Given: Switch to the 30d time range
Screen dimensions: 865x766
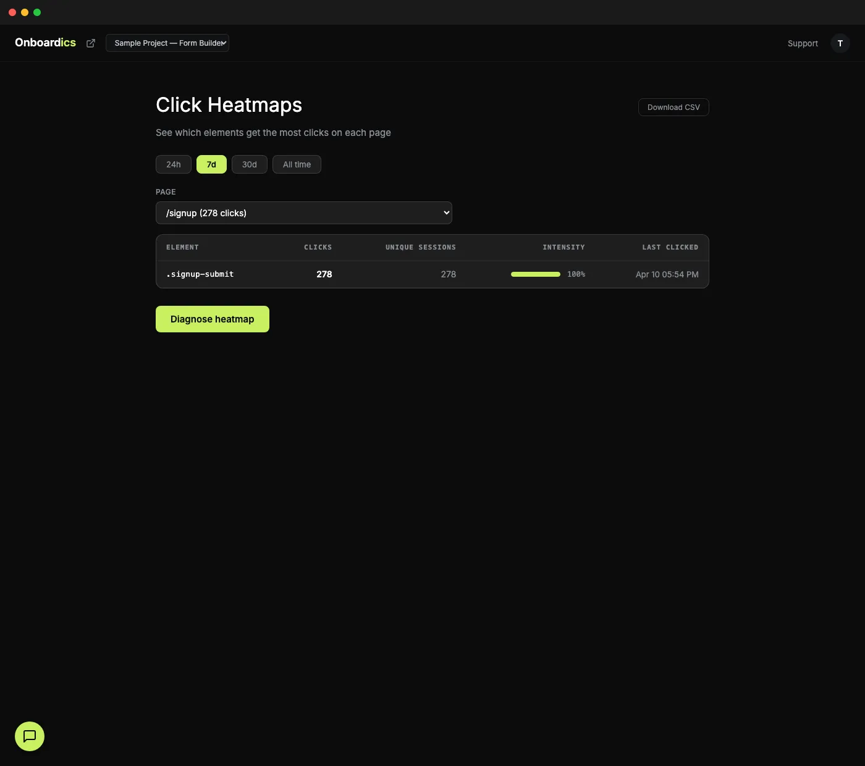Looking at the screenshot, I should tap(249, 164).
